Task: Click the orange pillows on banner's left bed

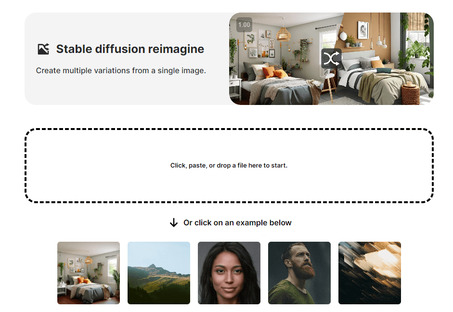Action: tap(273, 72)
